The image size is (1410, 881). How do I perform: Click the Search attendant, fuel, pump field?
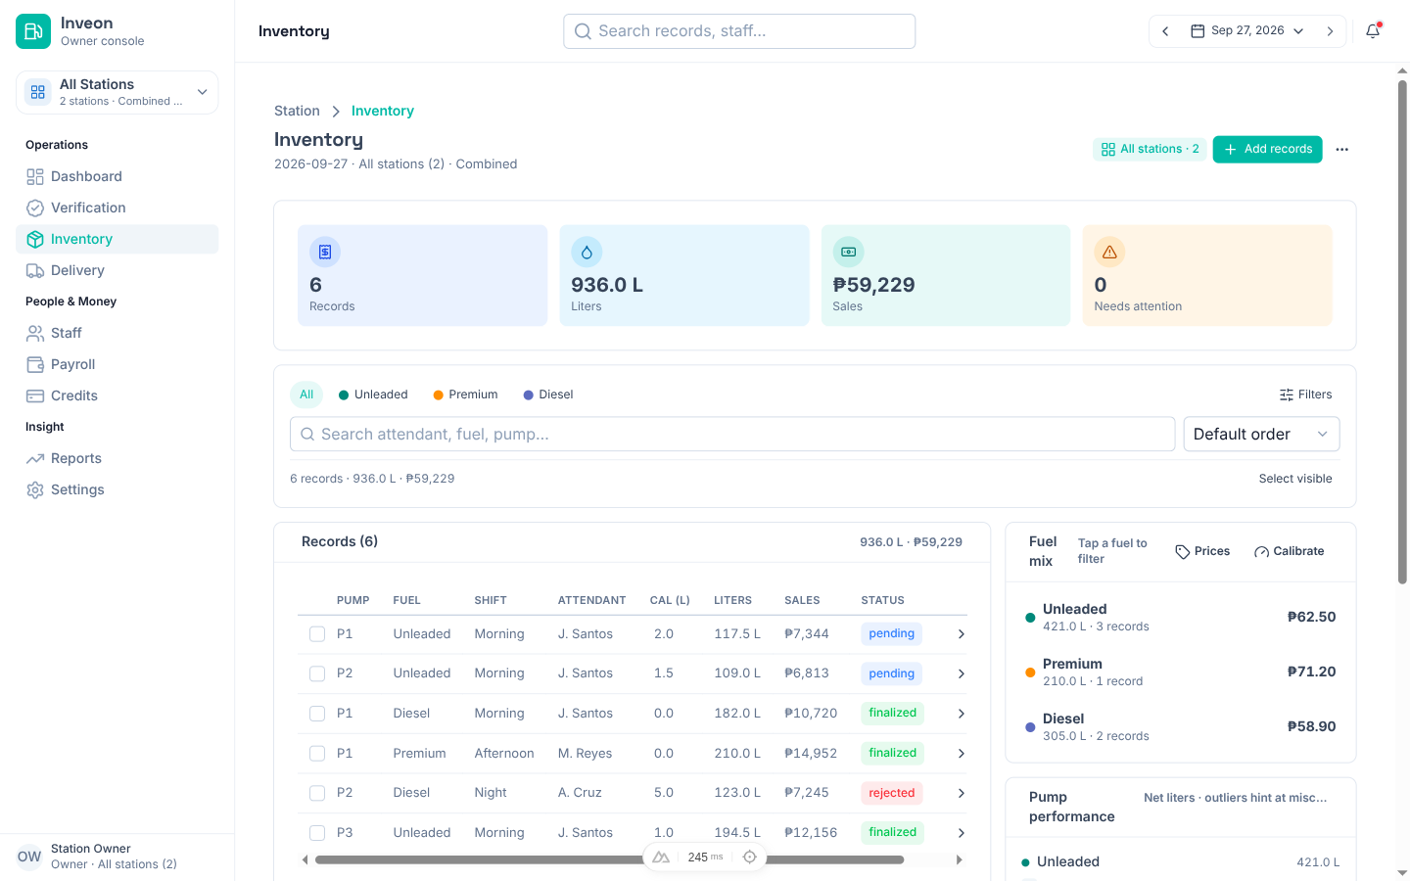(x=732, y=434)
